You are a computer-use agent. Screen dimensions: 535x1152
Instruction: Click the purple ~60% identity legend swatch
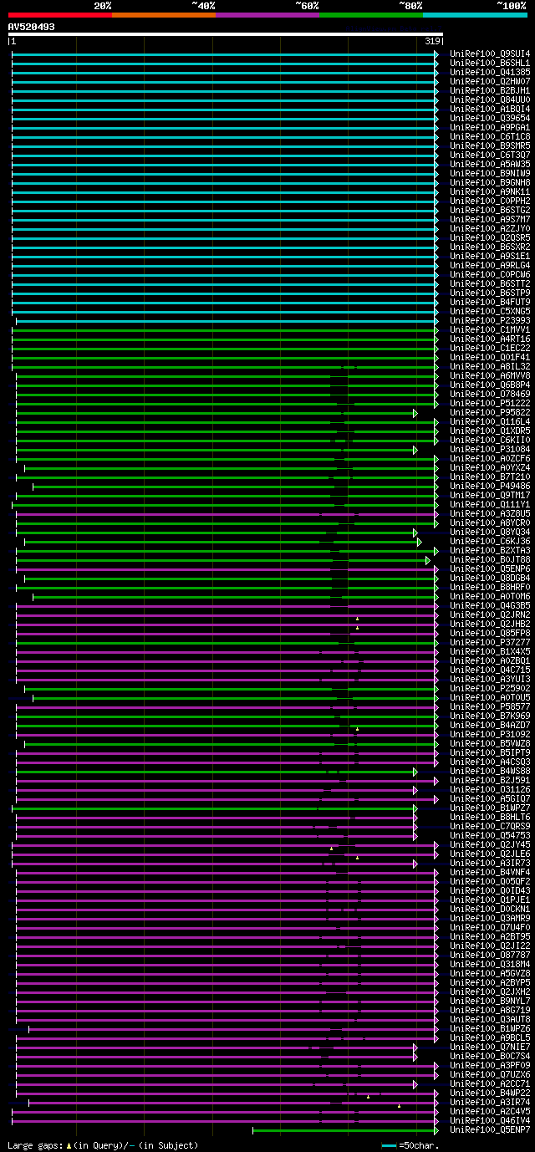tap(267, 15)
